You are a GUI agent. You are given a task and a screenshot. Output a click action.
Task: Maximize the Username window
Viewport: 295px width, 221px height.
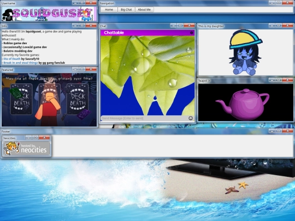pyautogui.click(x=82, y=3)
